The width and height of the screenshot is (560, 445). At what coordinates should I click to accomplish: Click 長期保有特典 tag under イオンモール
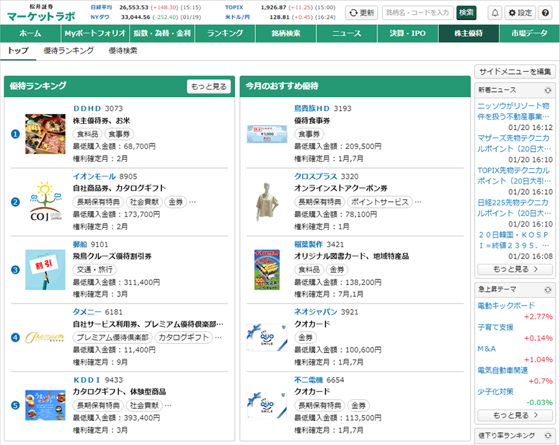[98, 202]
